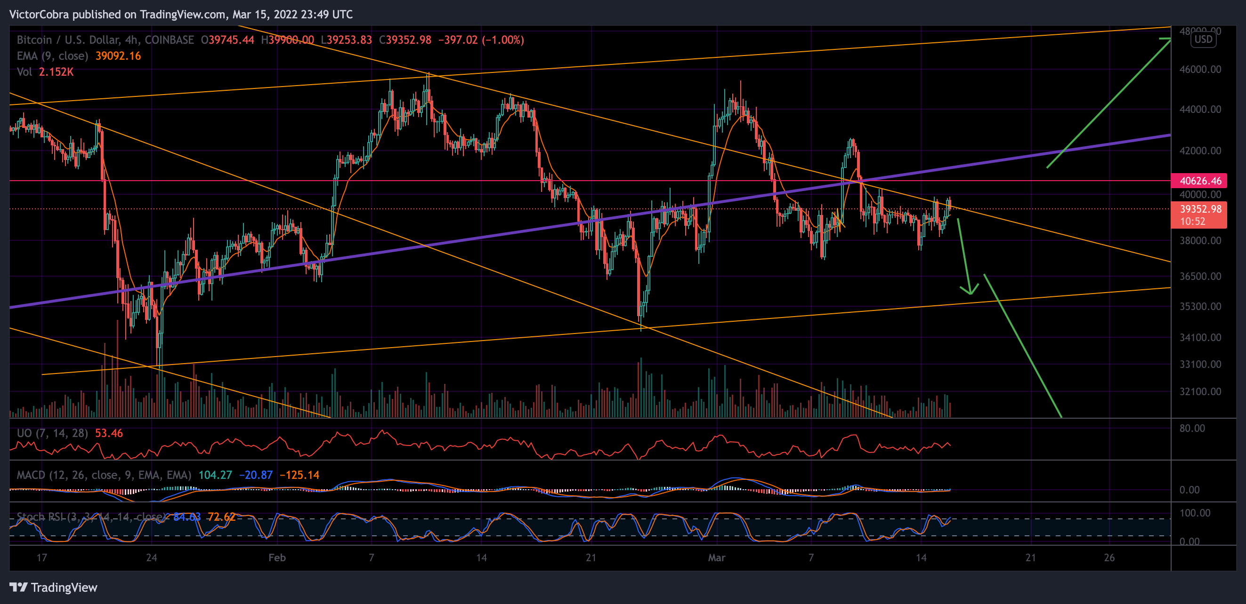Click the VictorCobra published header text
Viewport: 1246px width, 604px height.
pyautogui.click(x=181, y=14)
